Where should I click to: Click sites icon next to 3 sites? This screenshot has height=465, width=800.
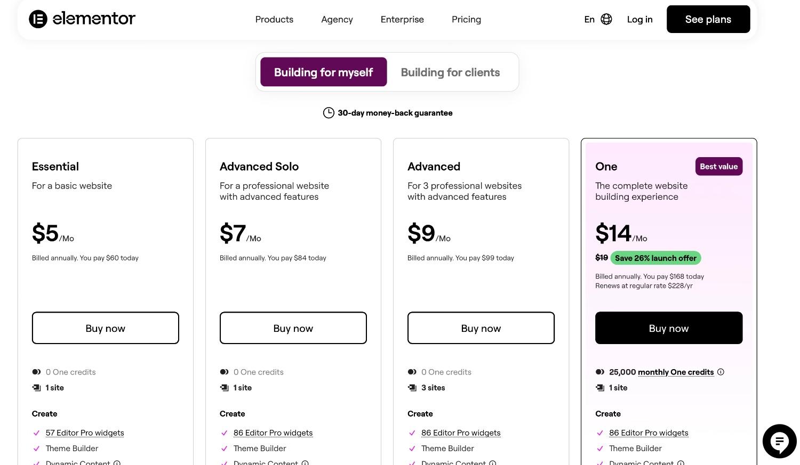click(x=412, y=388)
